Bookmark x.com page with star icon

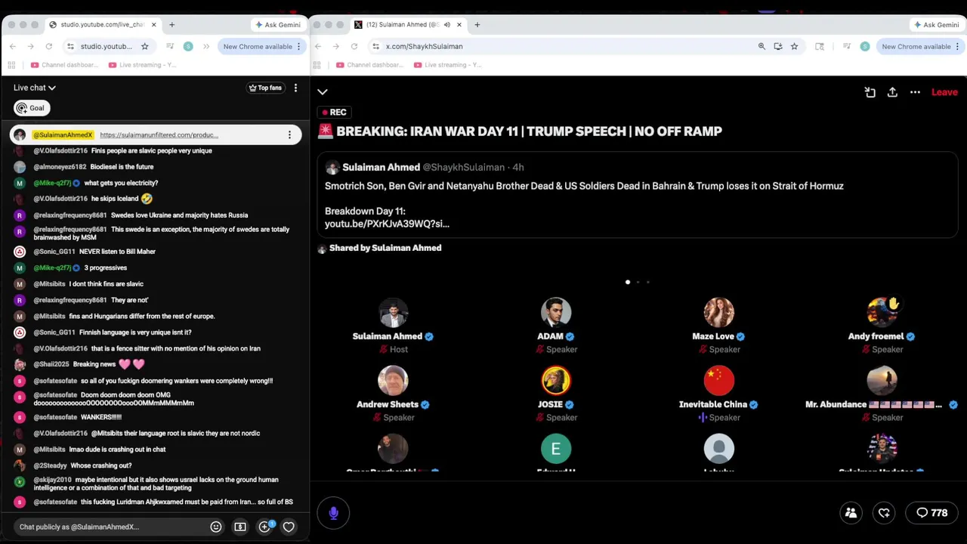[x=794, y=46]
